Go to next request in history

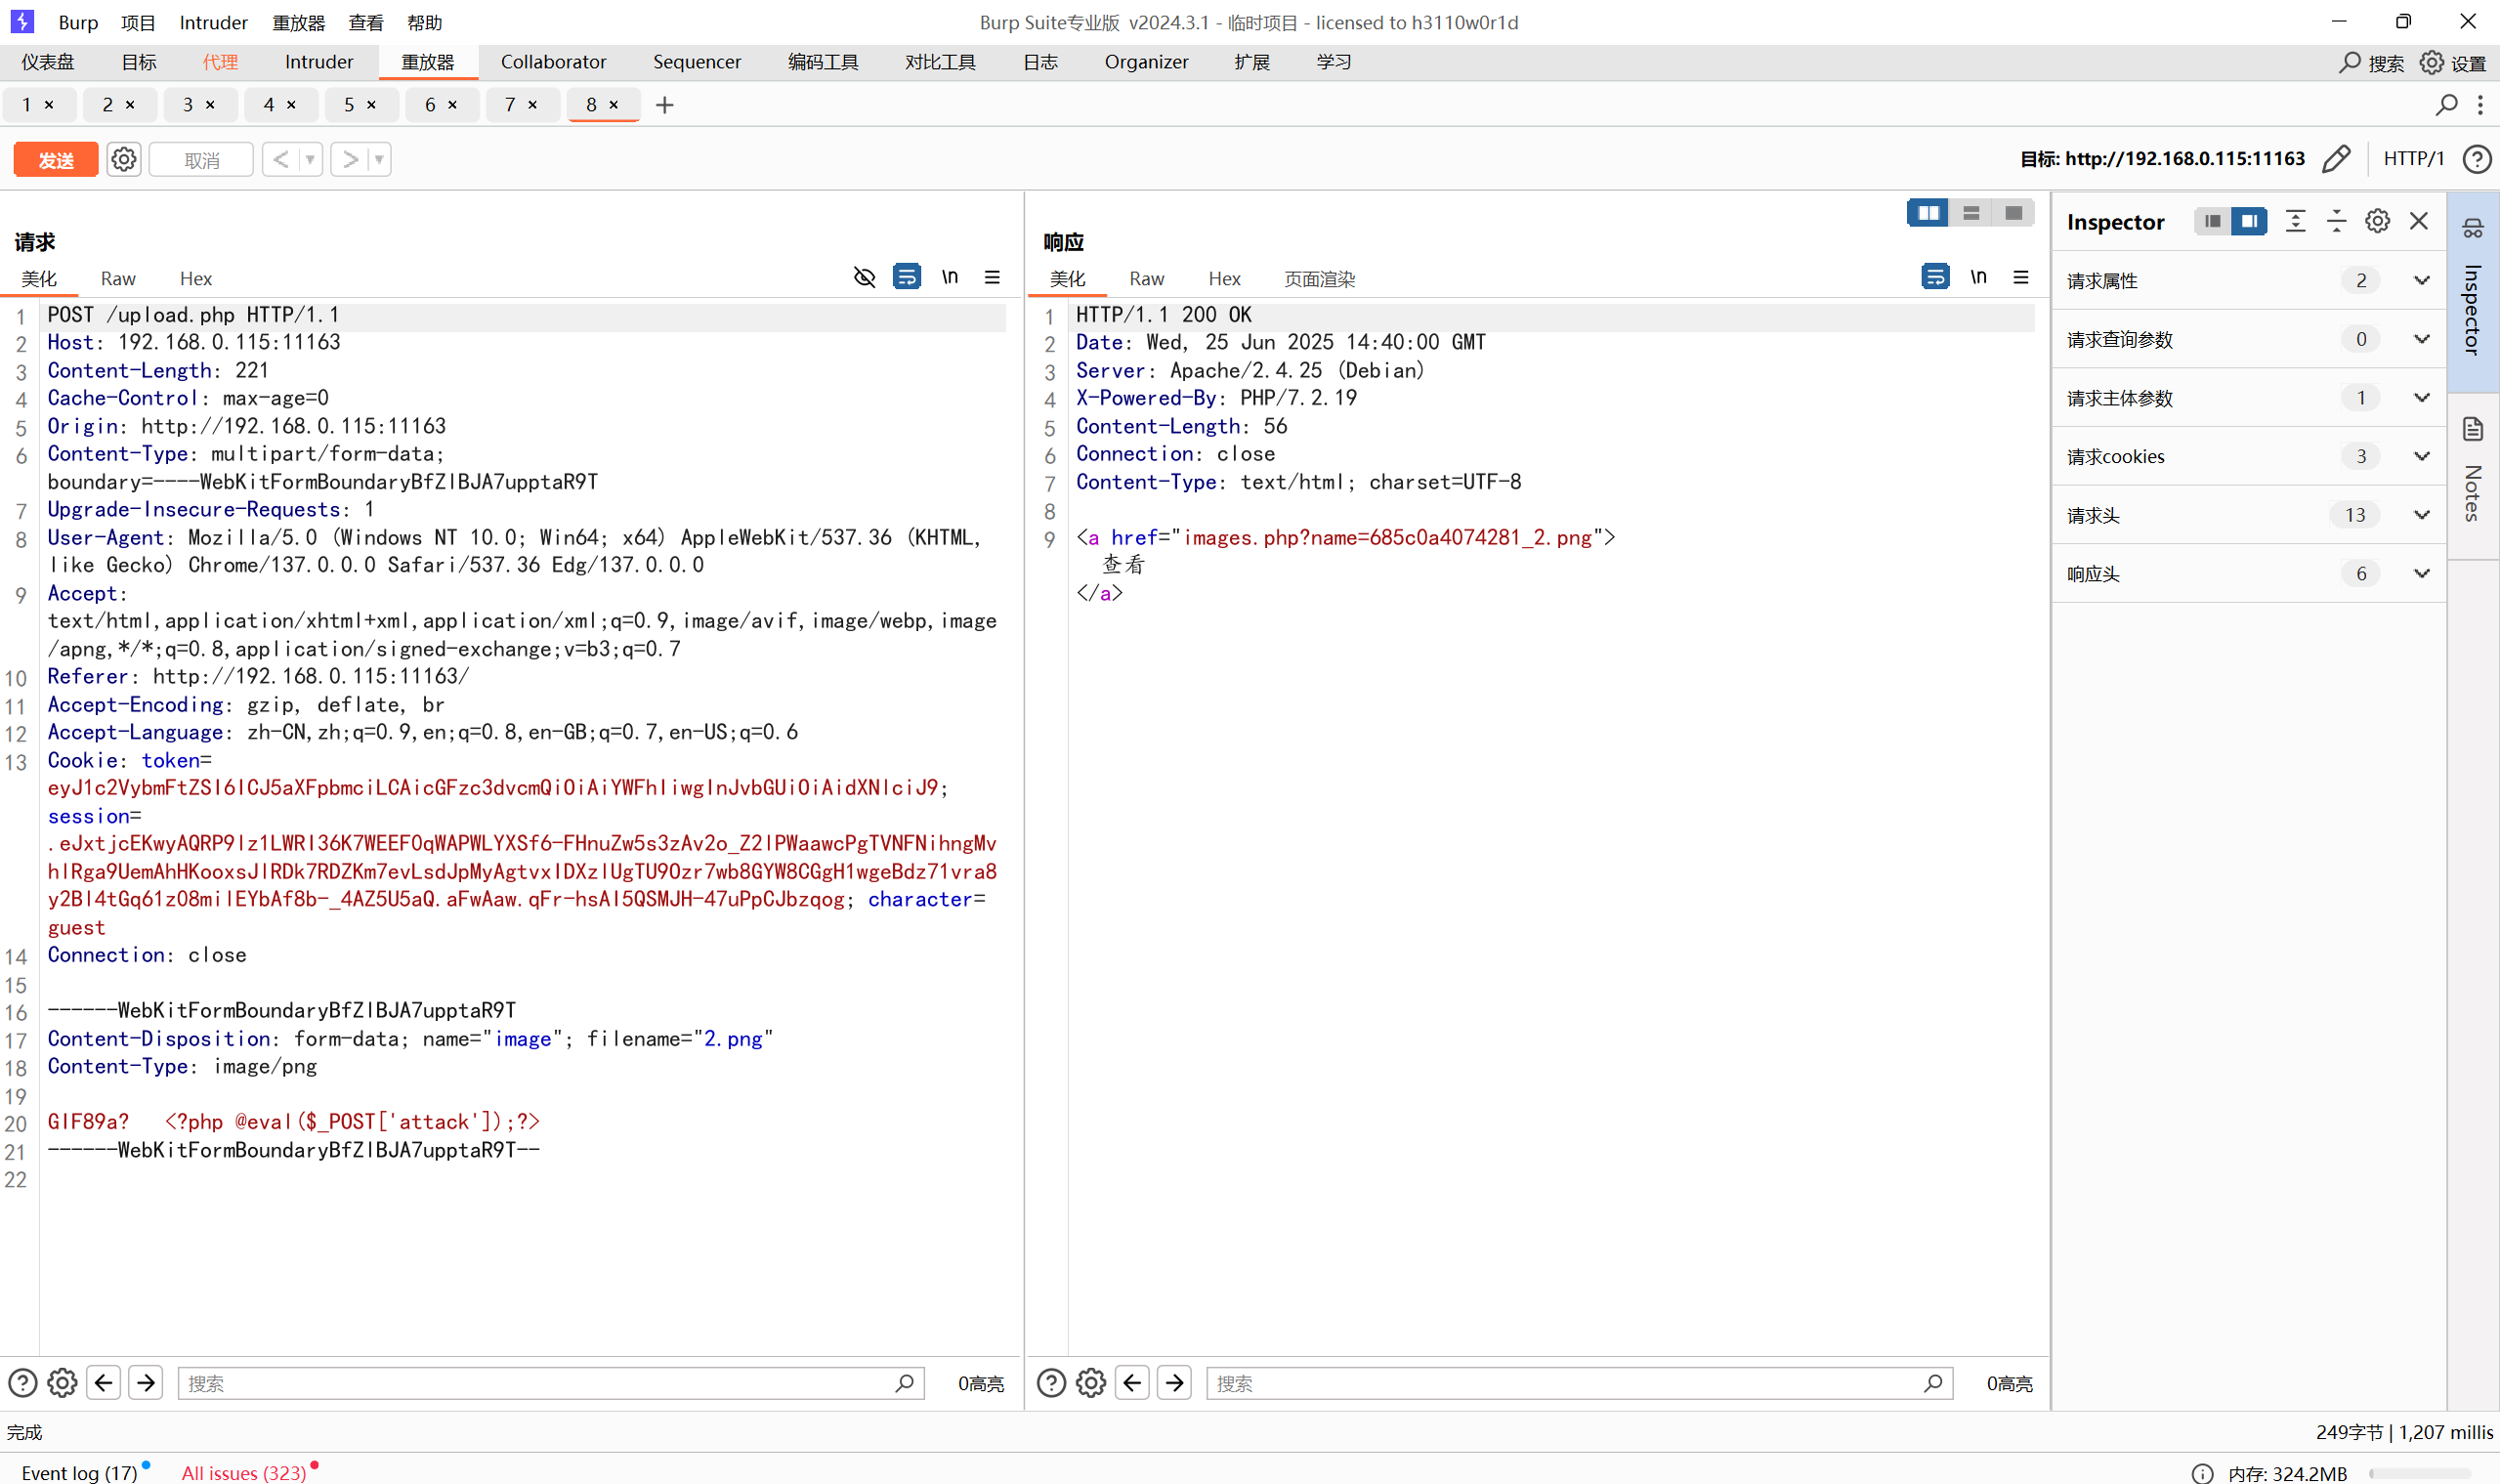click(x=350, y=159)
